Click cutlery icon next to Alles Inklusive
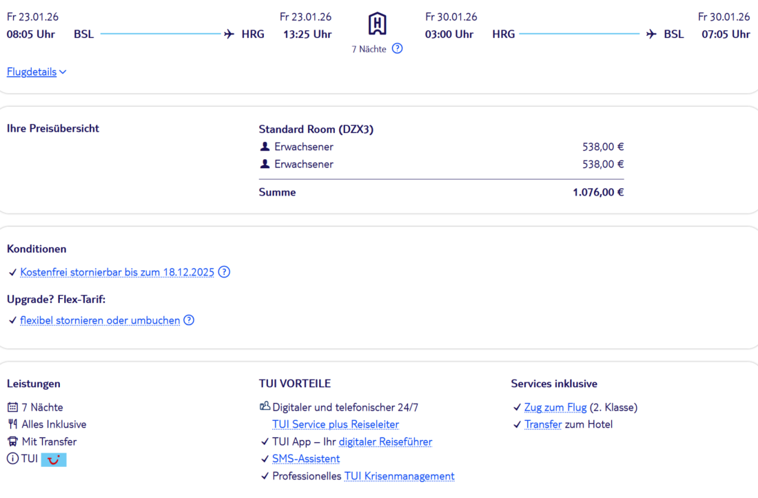The height and width of the screenshot is (498, 758). [12, 424]
